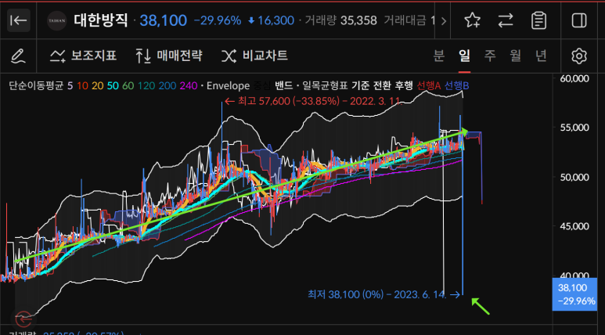The width and height of the screenshot is (605, 335).
Task: Toggle the 5 moving average legend
Action: (70, 85)
